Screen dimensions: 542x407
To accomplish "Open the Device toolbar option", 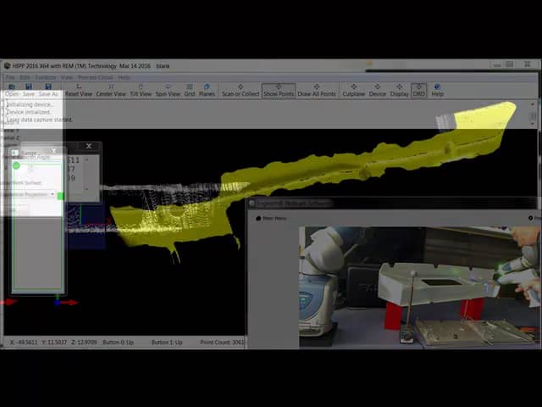I will coord(377,90).
